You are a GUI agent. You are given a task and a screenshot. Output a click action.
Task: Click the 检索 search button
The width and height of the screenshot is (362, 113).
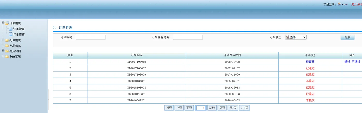pyautogui.click(x=348, y=37)
